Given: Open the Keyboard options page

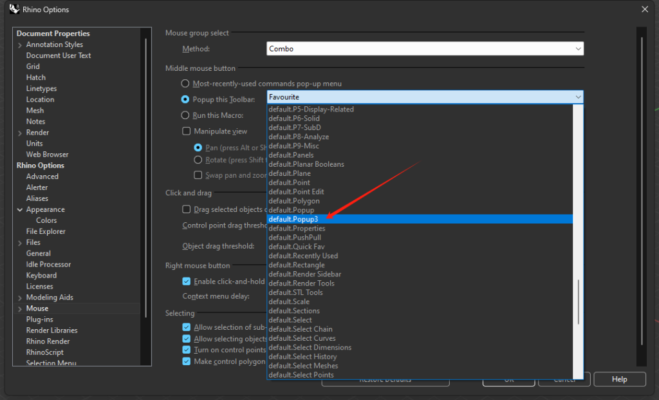Looking at the screenshot, I should (41, 276).
